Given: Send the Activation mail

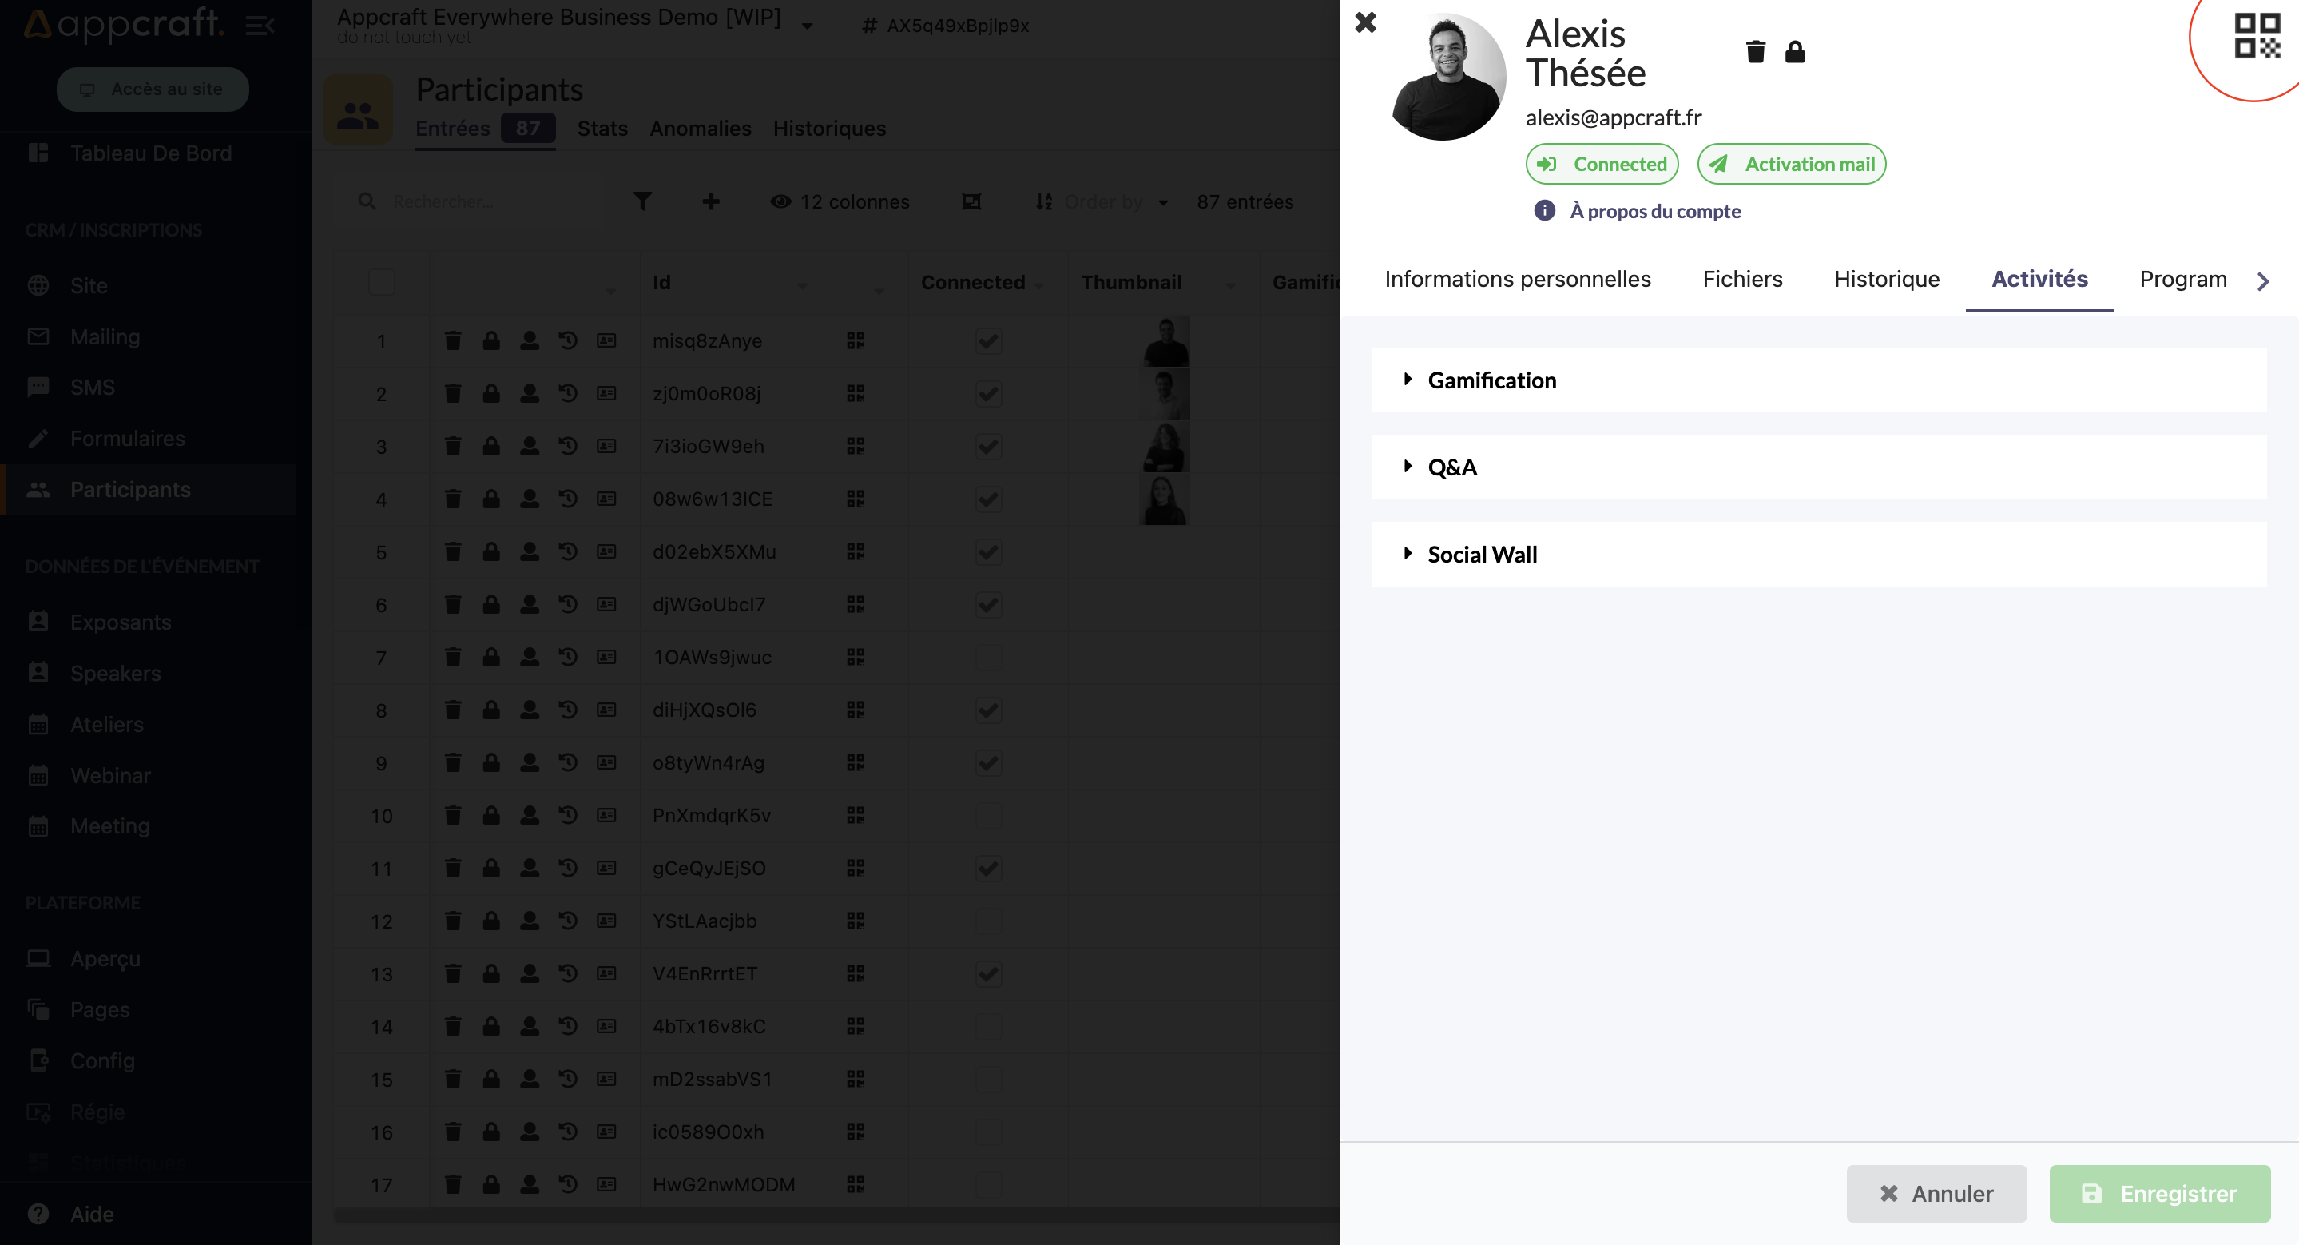Looking at the screenshot, I should click(1791, 164).
